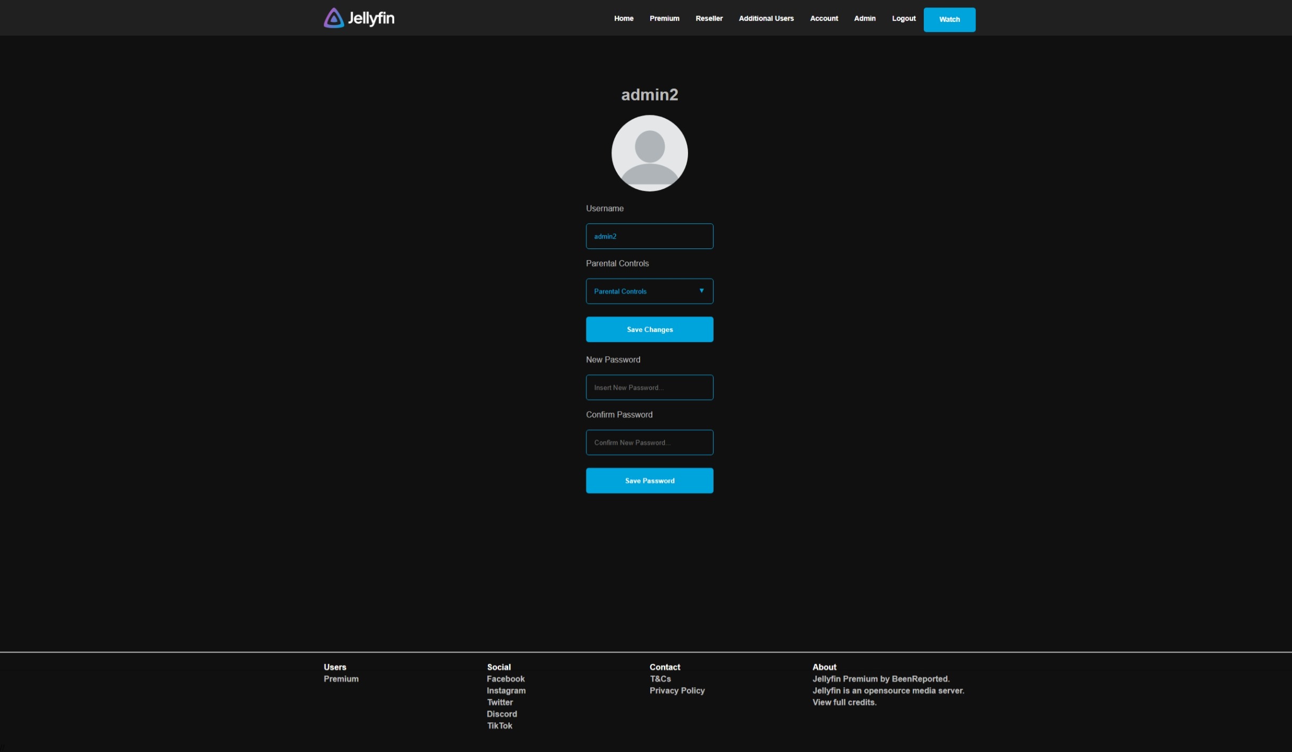Navigate to the Admin section

[x=864, y=19]
